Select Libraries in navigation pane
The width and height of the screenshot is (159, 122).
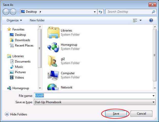[18, 56]
